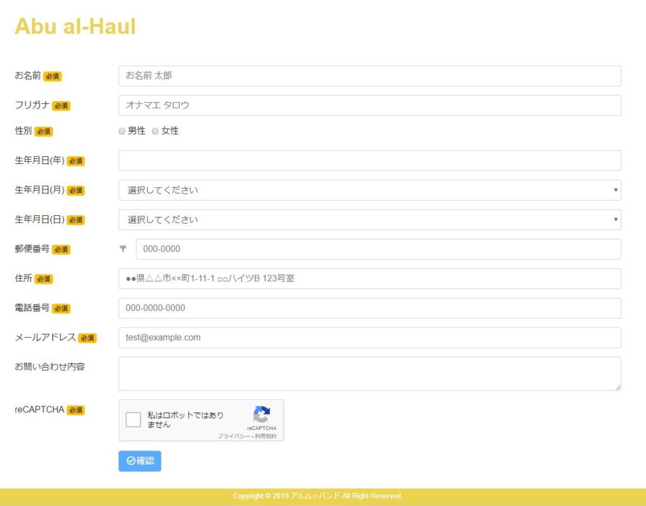Click the 必須 badge next to 生年月日(月)
The image size is (646, 506).
click(x=76, y=191)
